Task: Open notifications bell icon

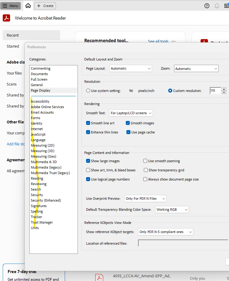Action: click(217, 6)
